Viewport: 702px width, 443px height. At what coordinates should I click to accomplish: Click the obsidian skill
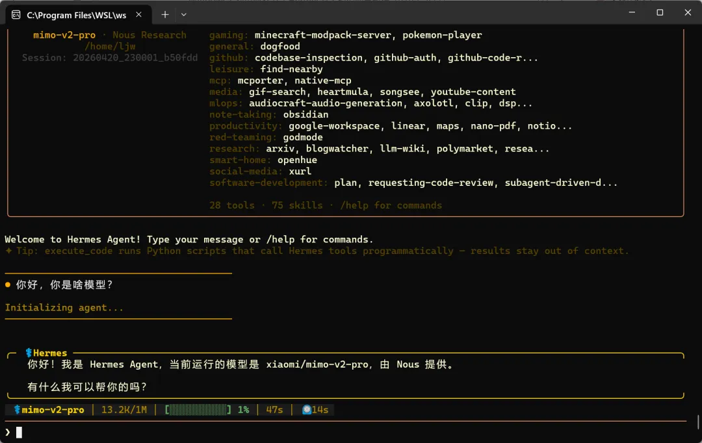click(x=305, y=114)
